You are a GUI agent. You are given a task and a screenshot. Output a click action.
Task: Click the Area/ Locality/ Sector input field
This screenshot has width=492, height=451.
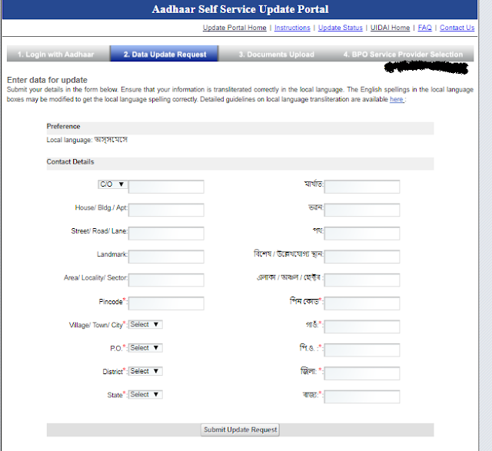point(166,280)
